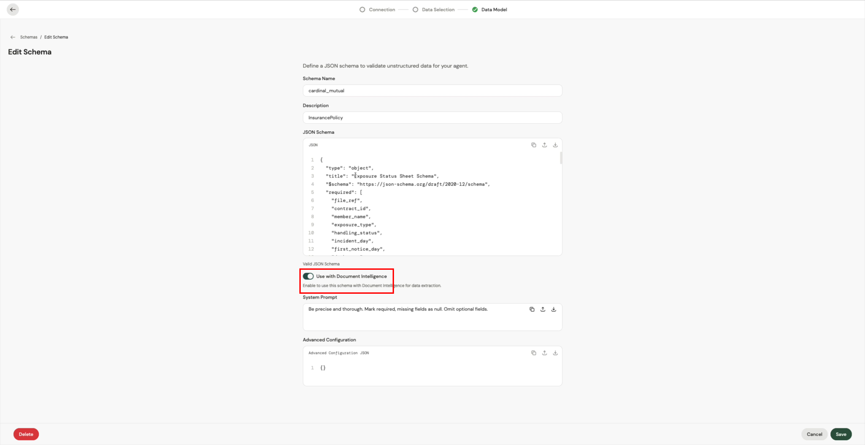Open the Schemas breadcrumb link
Screen dimensions: 865x445
pos(29,37)
